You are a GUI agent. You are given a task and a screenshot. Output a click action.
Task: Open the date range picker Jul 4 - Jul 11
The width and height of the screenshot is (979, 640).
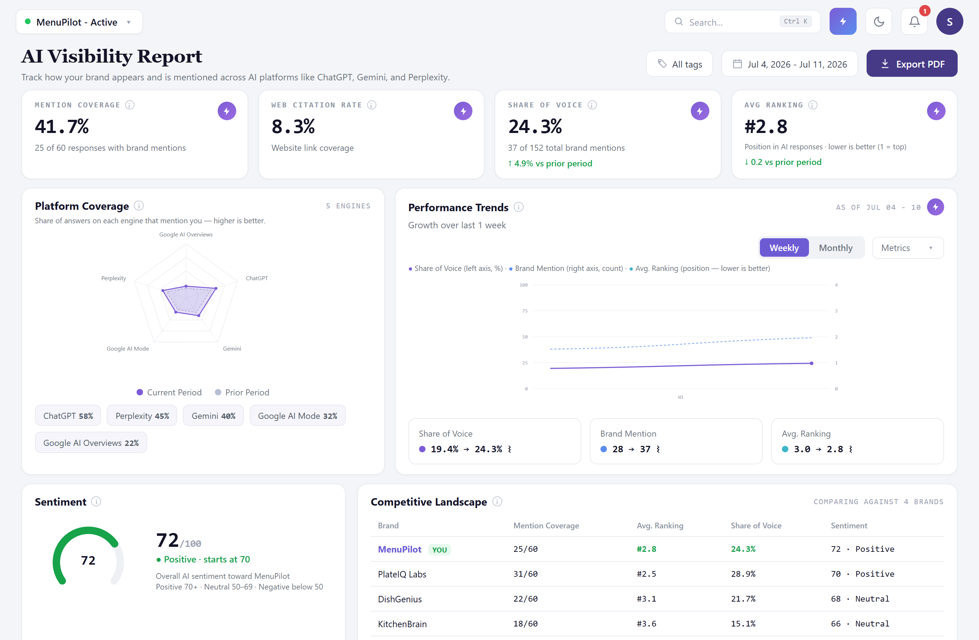tap(790, 64)
